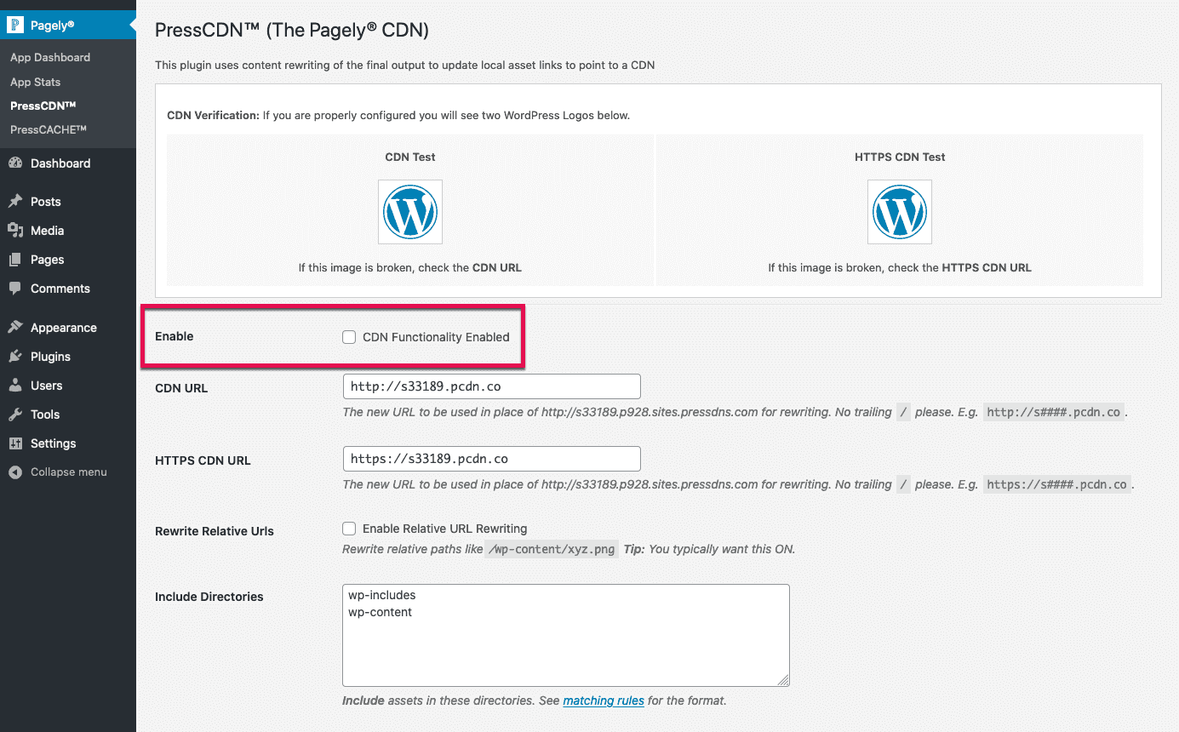The width and height of the screenshot is (1179, 732).
Task: Open the Users menu label
Action: point(47,386)
